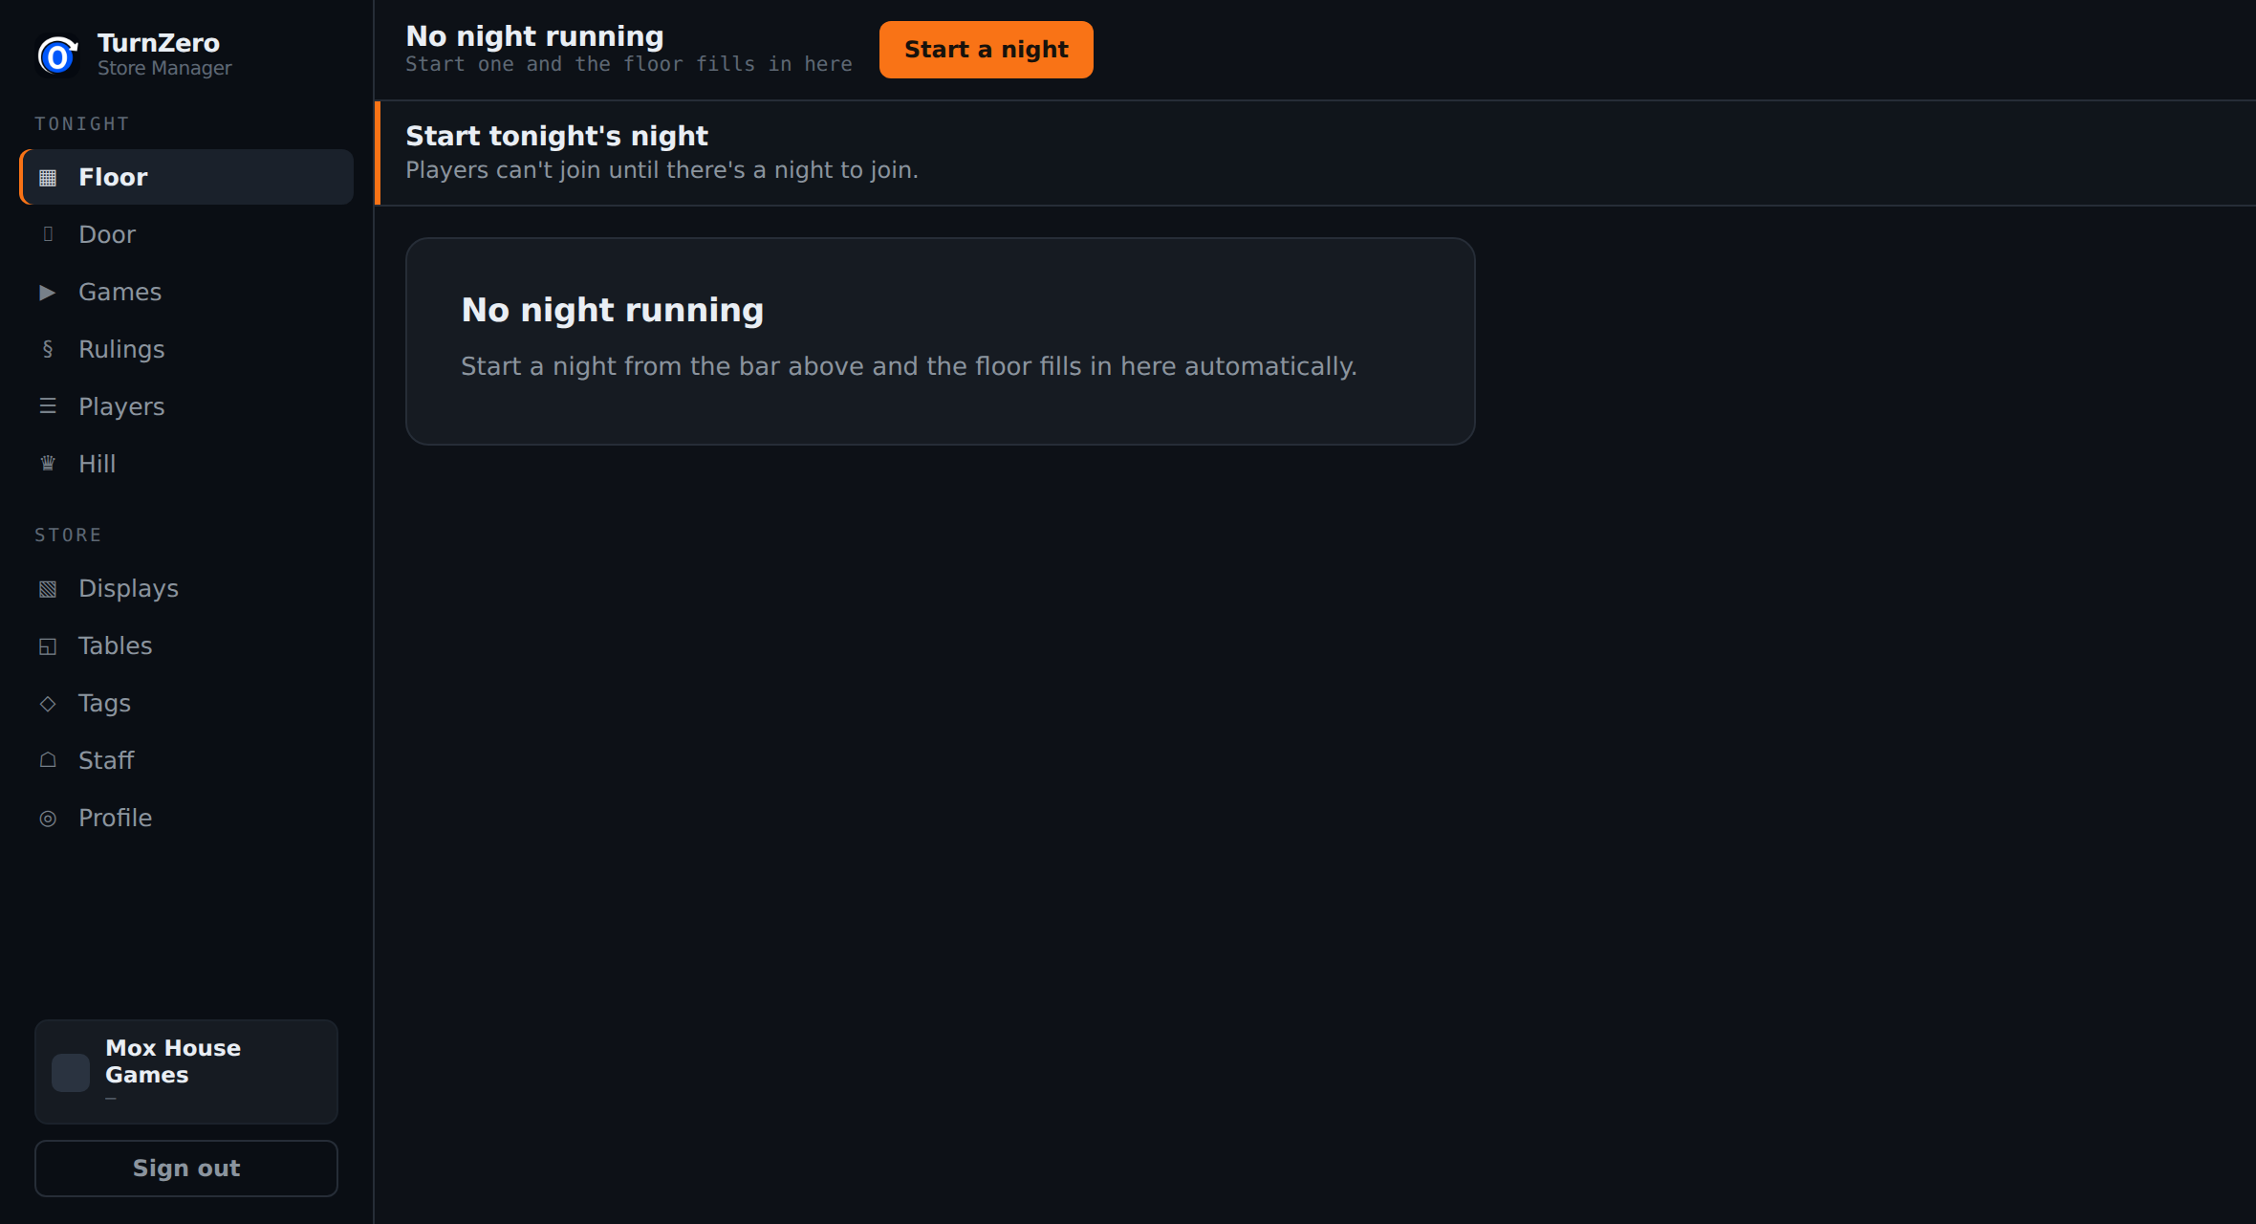Click the Games play-triangle icon
This screenshot has height=1224, width=2256.
point(48,293)
